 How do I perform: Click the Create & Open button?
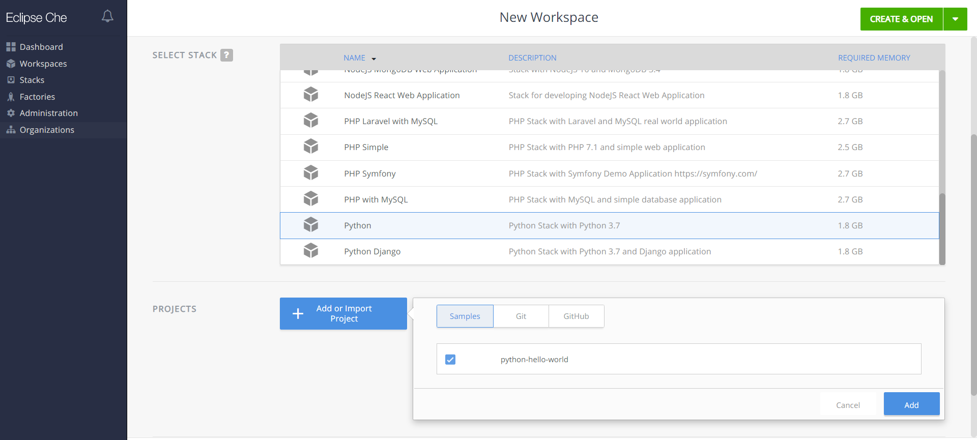(x=901, y=19)
